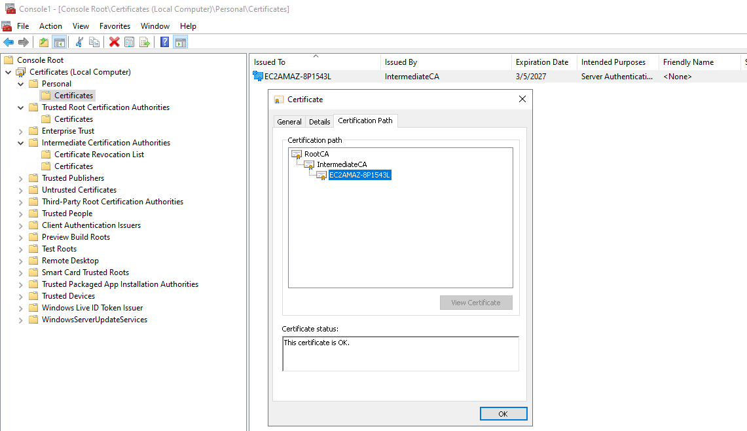Select IntermediateCA in certification path
Screen dimensions: 747x431
(x=342, y=164)
